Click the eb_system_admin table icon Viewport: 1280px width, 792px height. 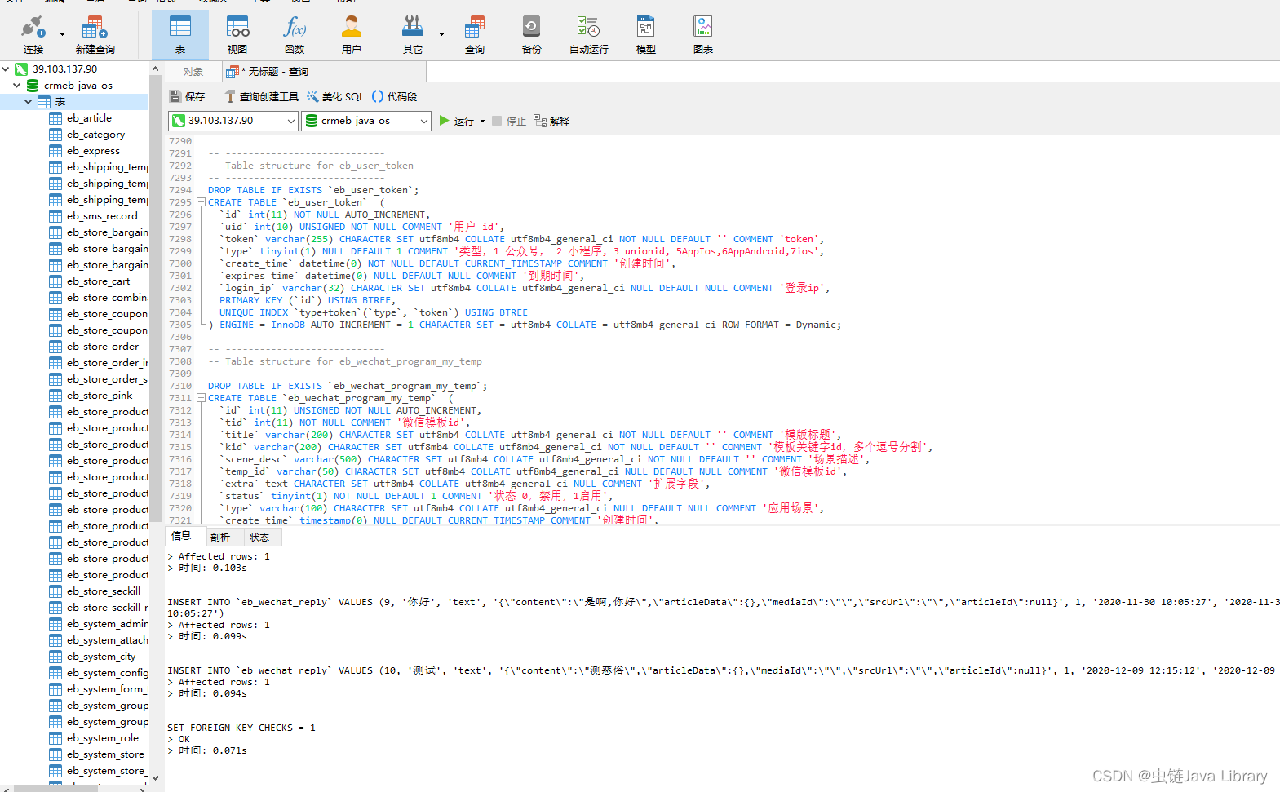point(55,624)
